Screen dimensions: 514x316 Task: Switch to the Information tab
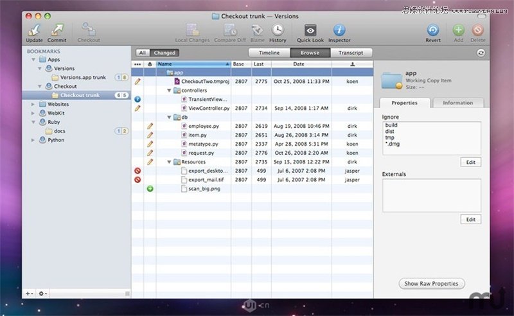pyautogui.click(x=457, y=103)
